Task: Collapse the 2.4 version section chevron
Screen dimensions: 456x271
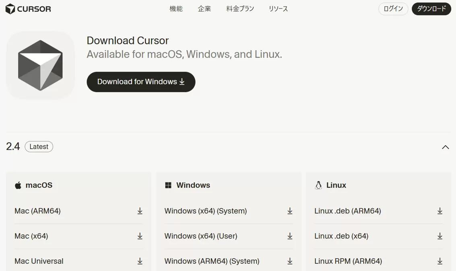Action: tap(445, 147)
